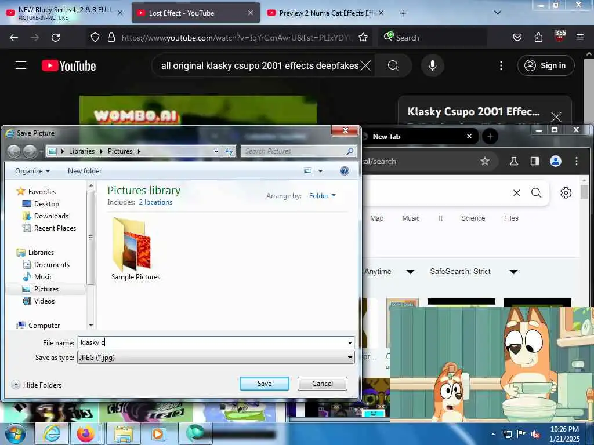This screenshot has height=445, width=594.
Task: Click the search magnifier in the New Tab window
Action: pos(536,192)
